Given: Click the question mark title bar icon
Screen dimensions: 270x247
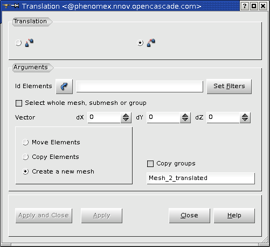Looking at the screenshot, I should [245, 6].
